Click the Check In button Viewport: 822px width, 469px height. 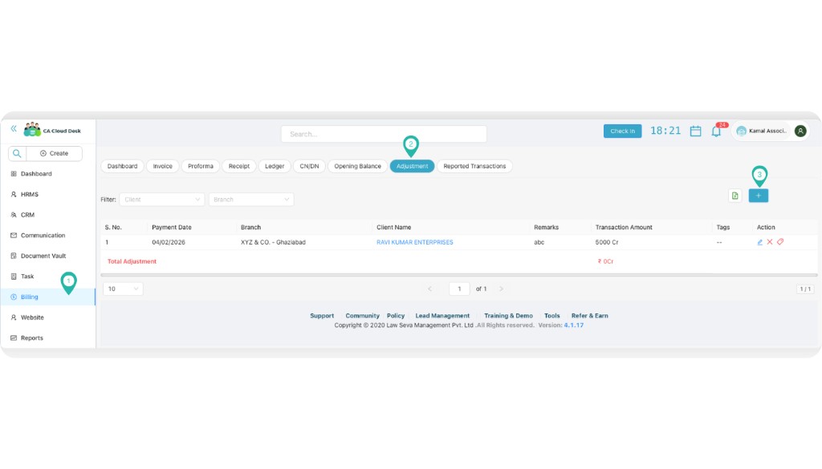623,130
